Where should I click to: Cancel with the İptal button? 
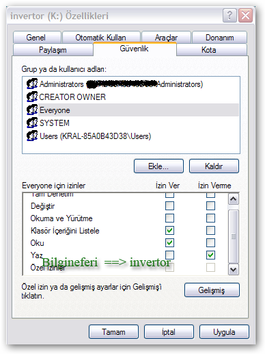pos(169,332)
